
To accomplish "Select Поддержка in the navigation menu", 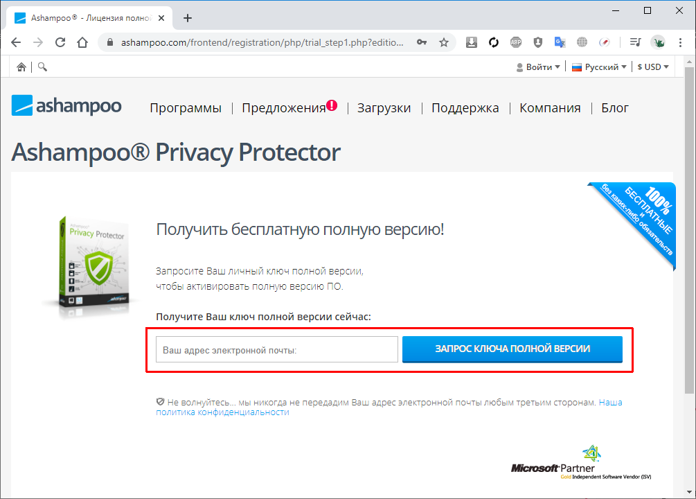I will [465, 108].
